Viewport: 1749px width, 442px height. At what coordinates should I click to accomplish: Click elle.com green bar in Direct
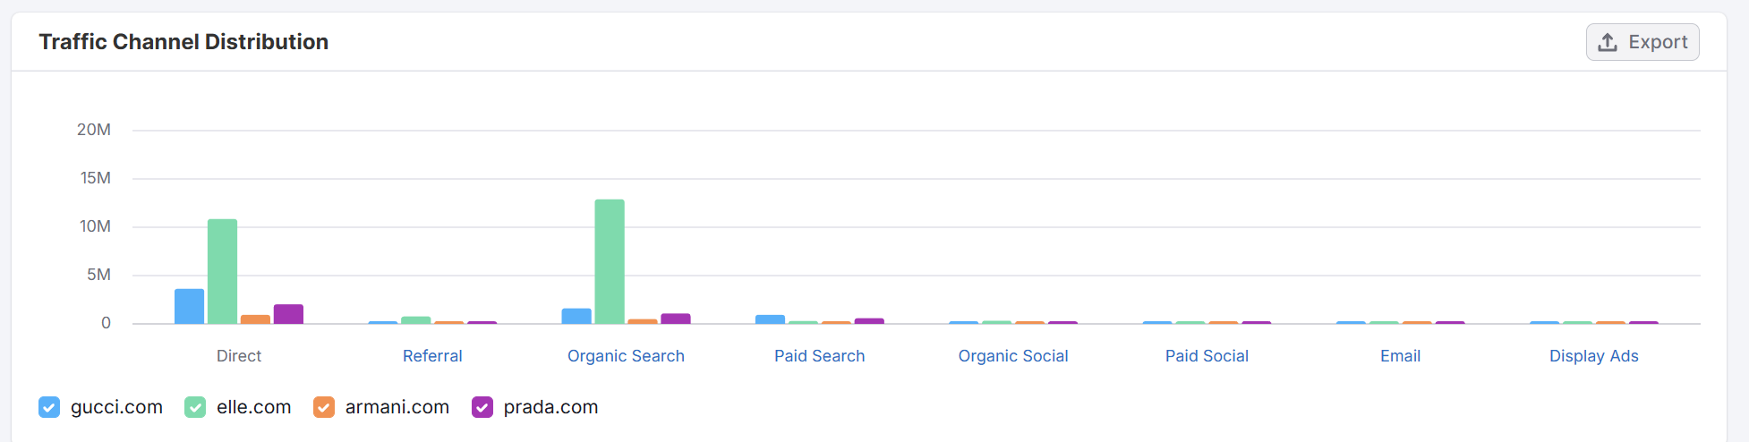tap(223, 271)
